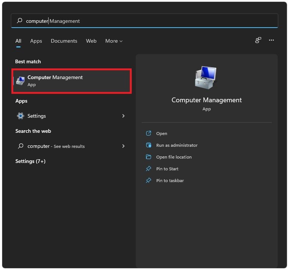
Task: Click the Run as administrator shield icon
Action: tap(149, 145)
